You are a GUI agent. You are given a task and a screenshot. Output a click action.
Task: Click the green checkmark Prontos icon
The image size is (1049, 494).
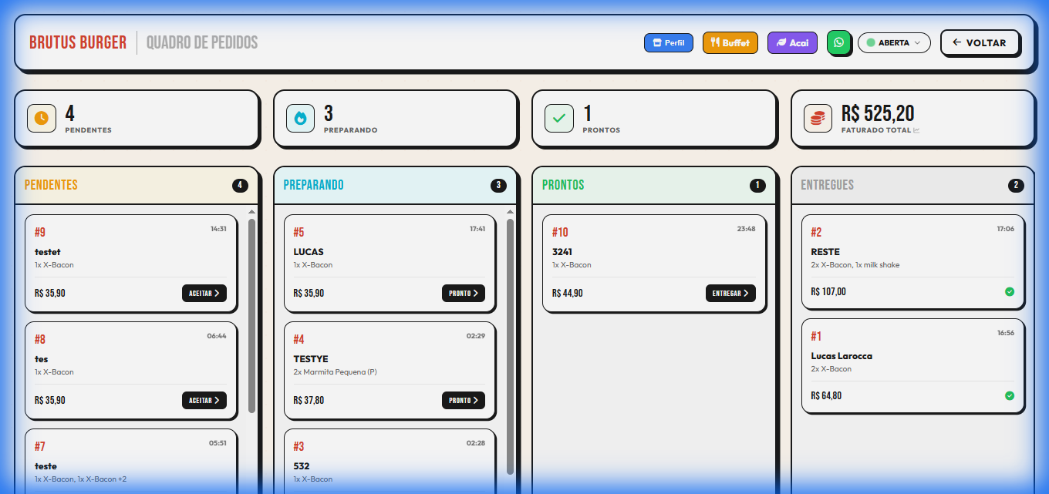(x=559, y=118)
